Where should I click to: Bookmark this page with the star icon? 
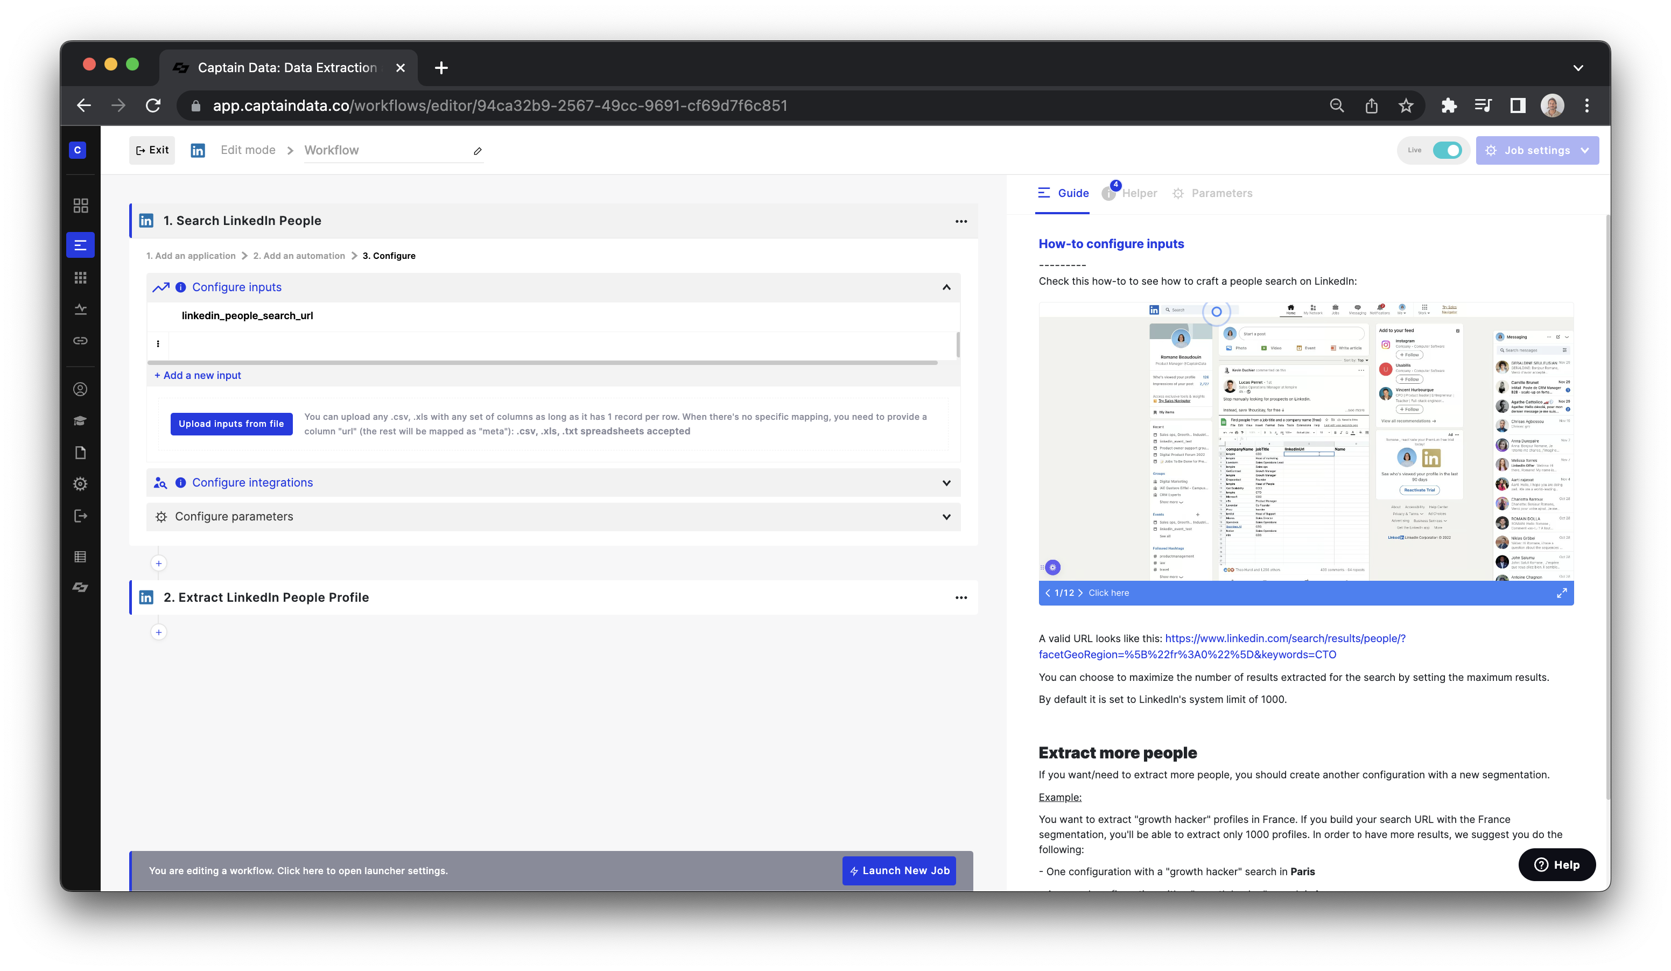pos(1406,105)
